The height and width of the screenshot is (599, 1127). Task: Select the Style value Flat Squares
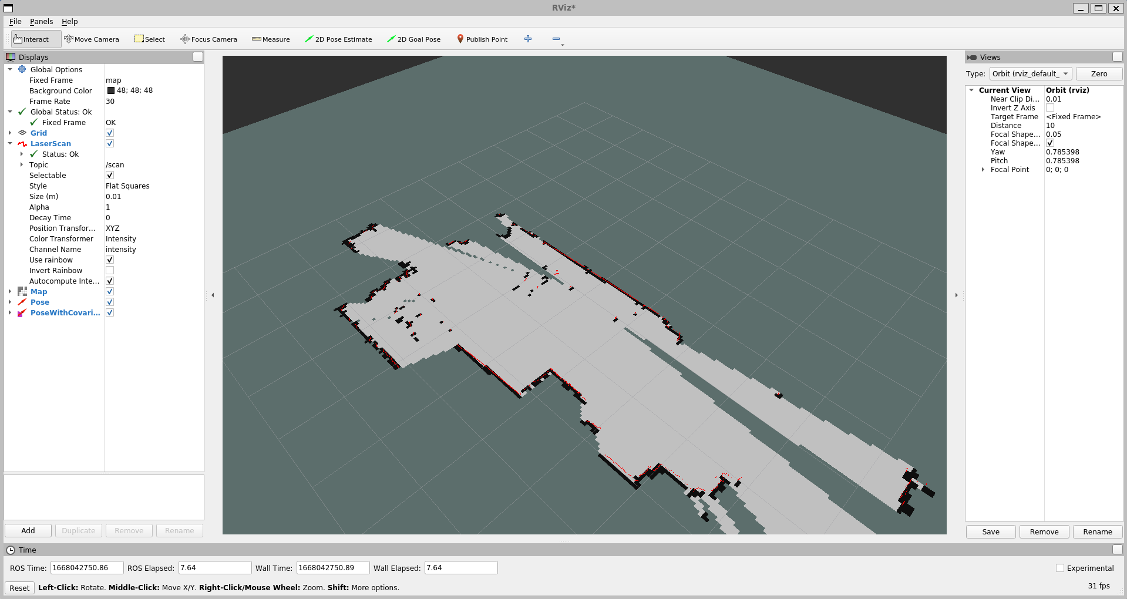[127, 186]
